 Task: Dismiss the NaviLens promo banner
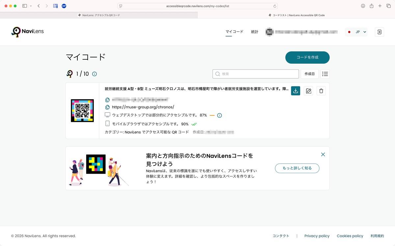tap(323, 154)
